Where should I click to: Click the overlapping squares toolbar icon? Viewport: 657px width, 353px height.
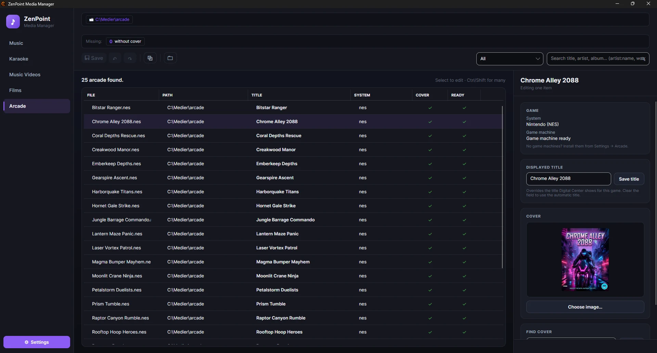150,58
